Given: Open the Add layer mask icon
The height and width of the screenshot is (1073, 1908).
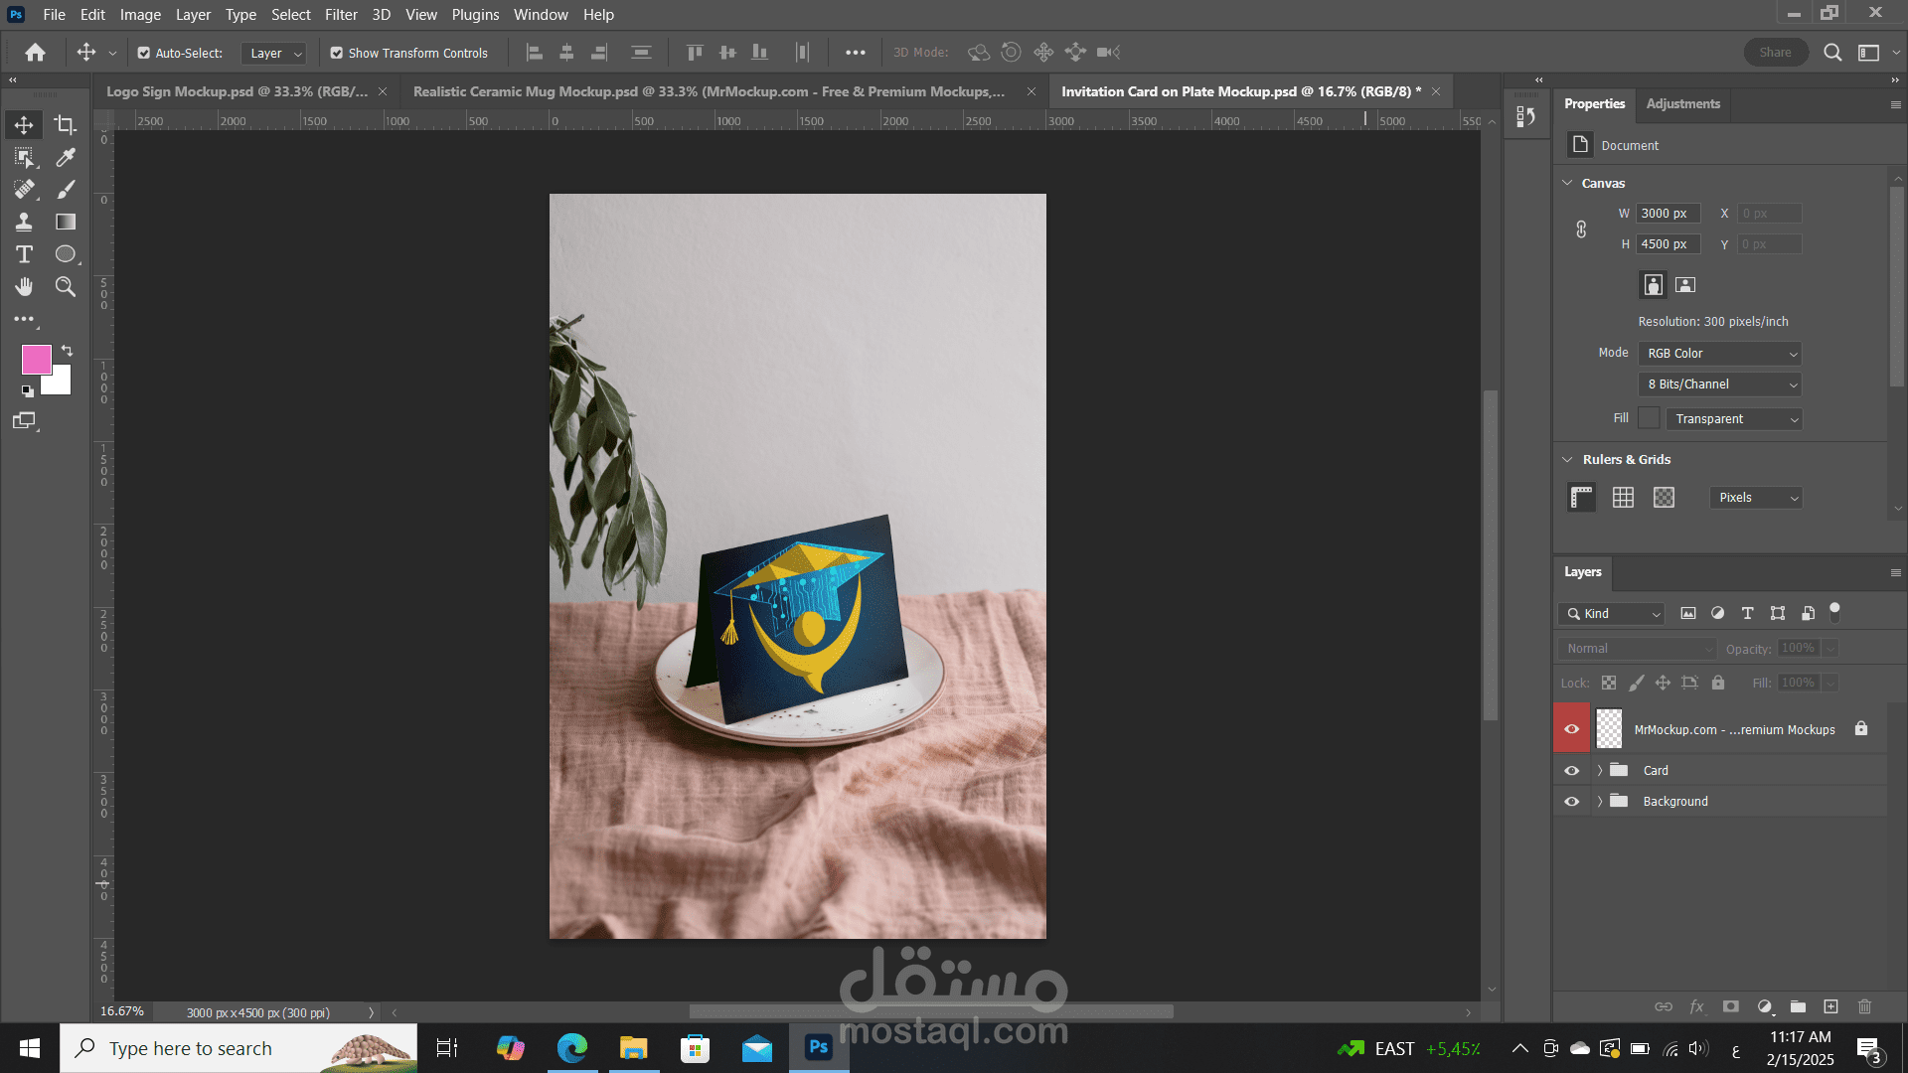Looking at the screenshot, I should point(1731,1006).
